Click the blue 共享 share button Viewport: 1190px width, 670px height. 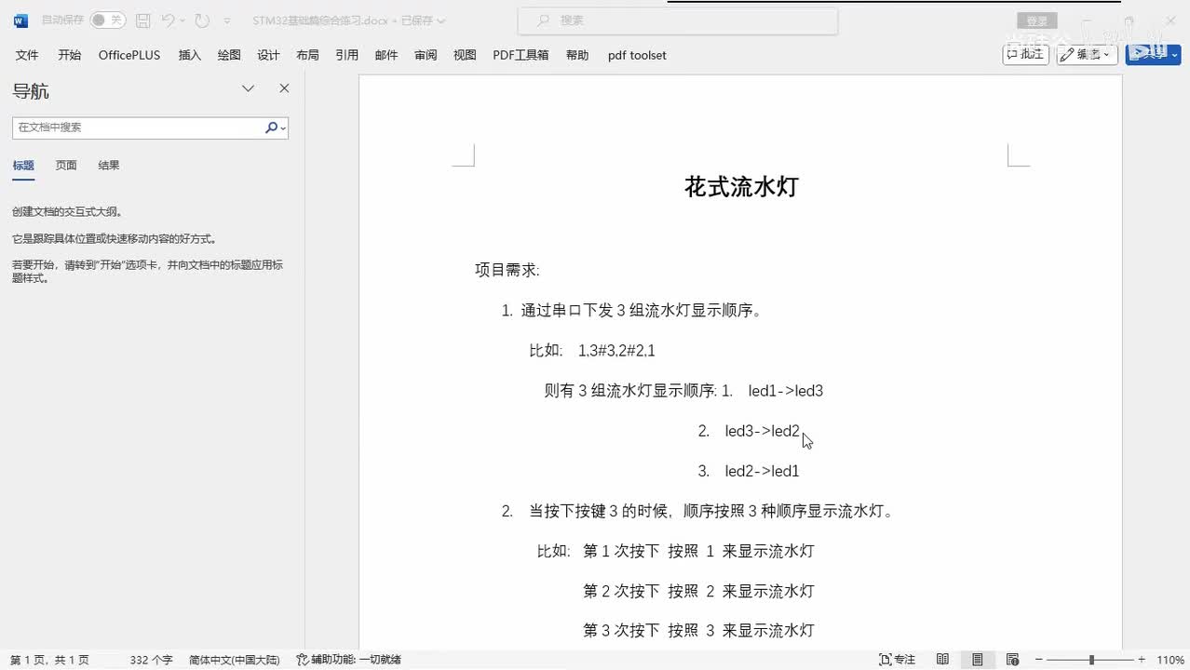[x=1153, y=54]
